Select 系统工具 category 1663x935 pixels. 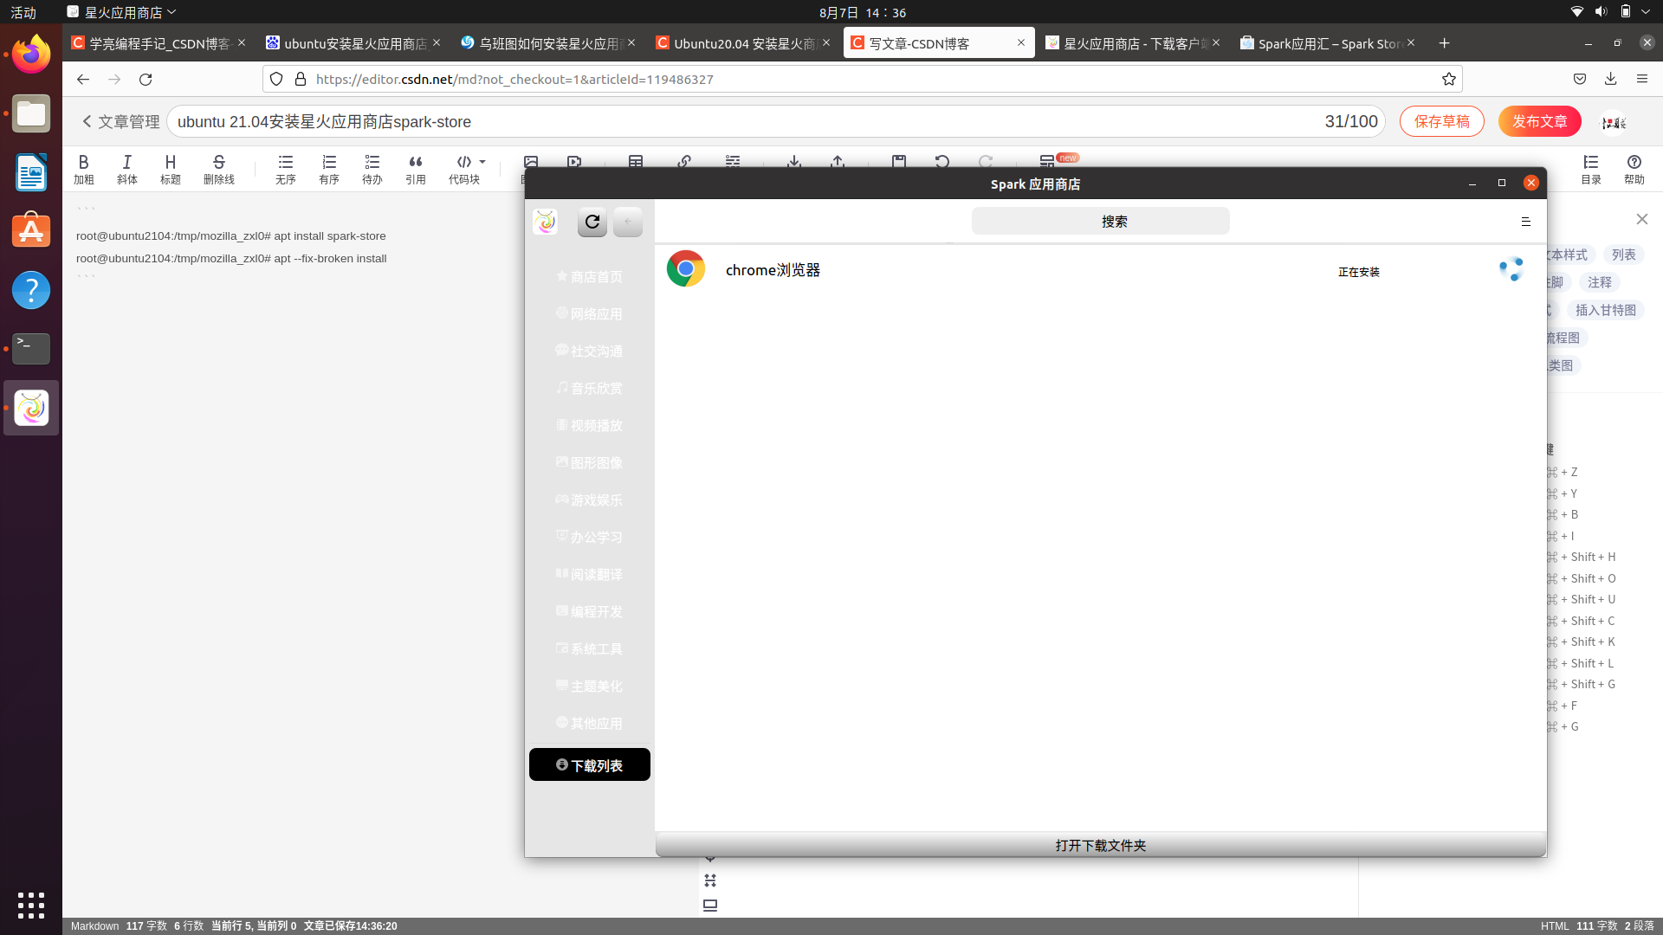click(x=589, y=649)
